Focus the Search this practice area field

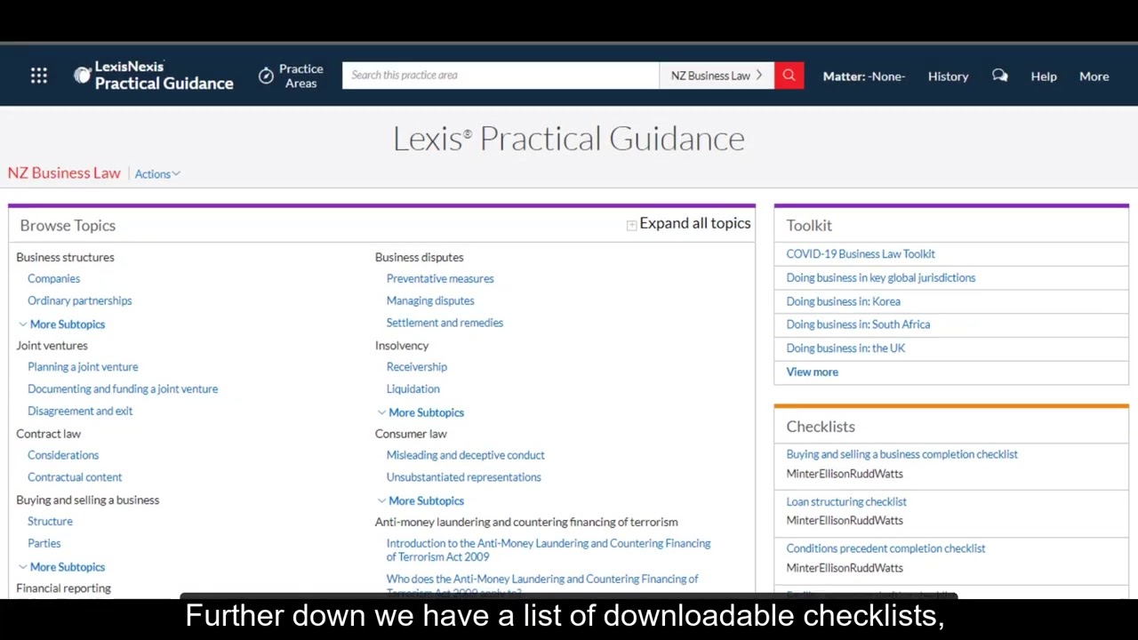point(501,76)
